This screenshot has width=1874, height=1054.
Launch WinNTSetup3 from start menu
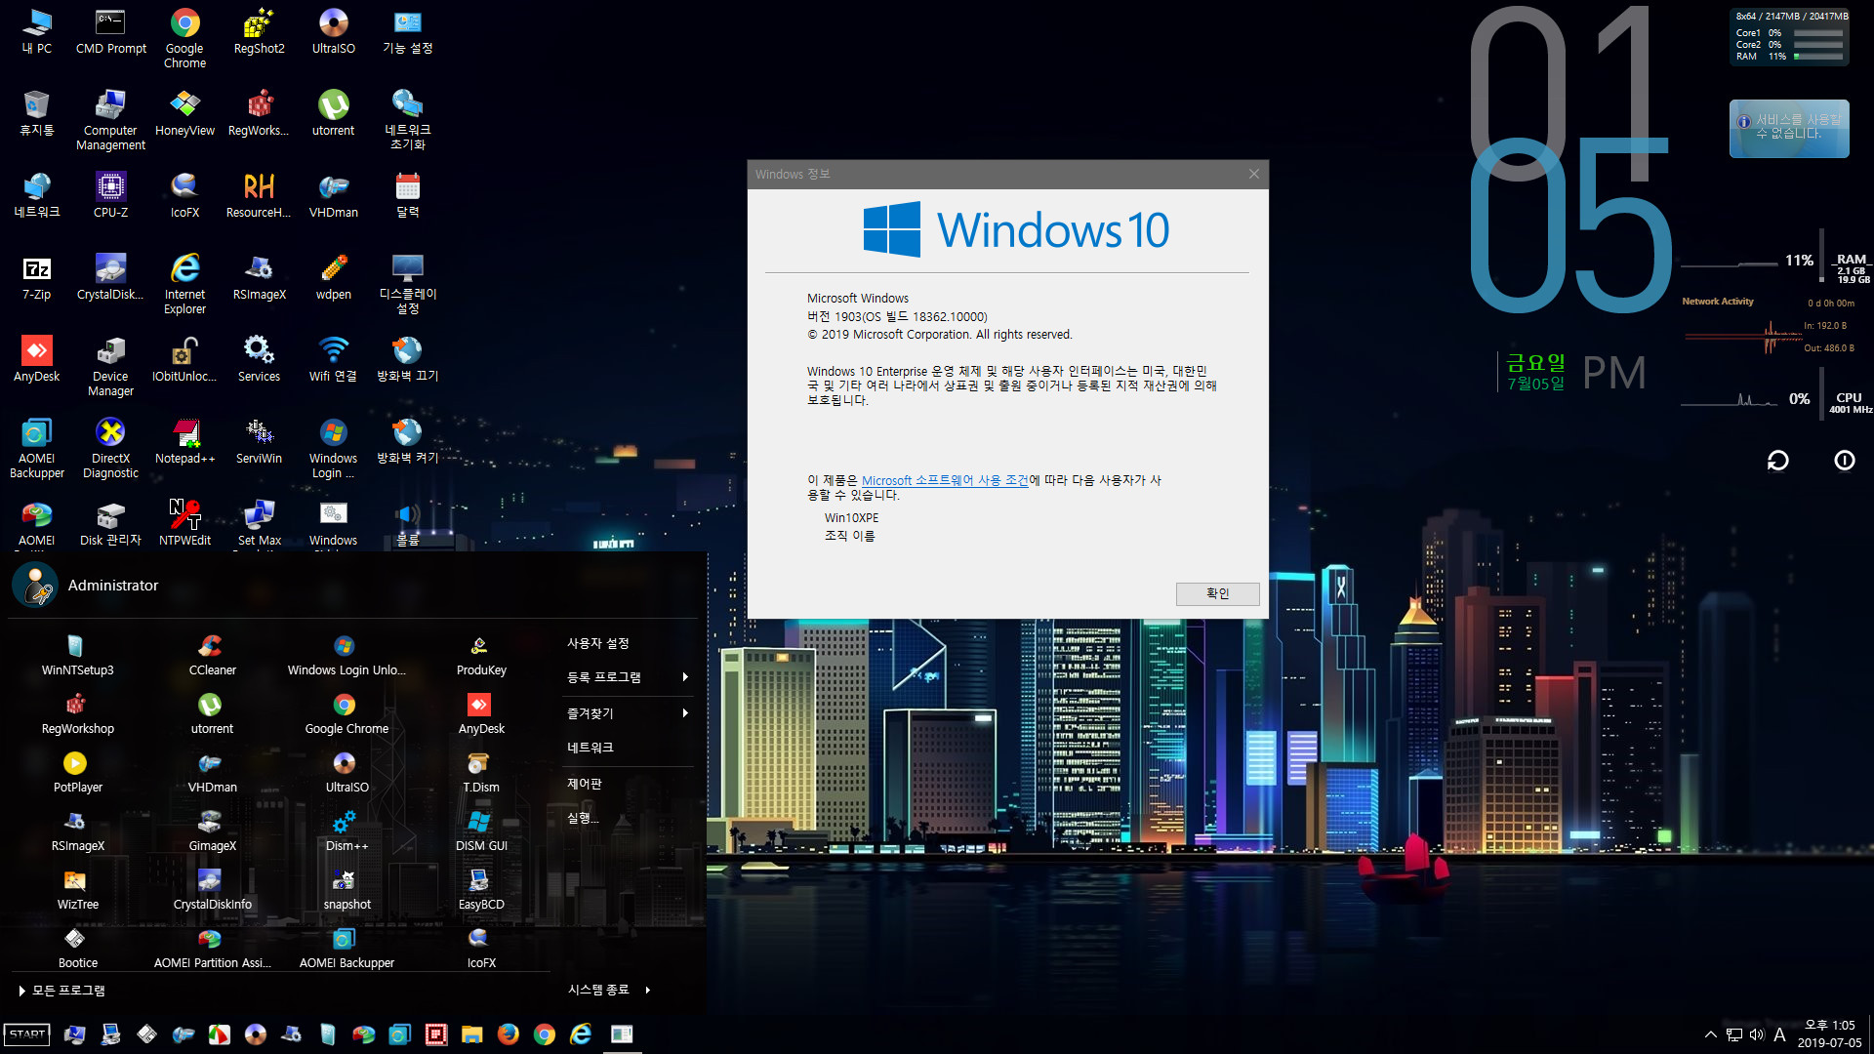(77, 656)
